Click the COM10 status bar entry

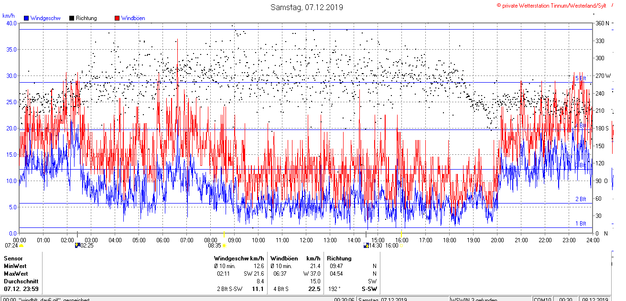[543, 299]
